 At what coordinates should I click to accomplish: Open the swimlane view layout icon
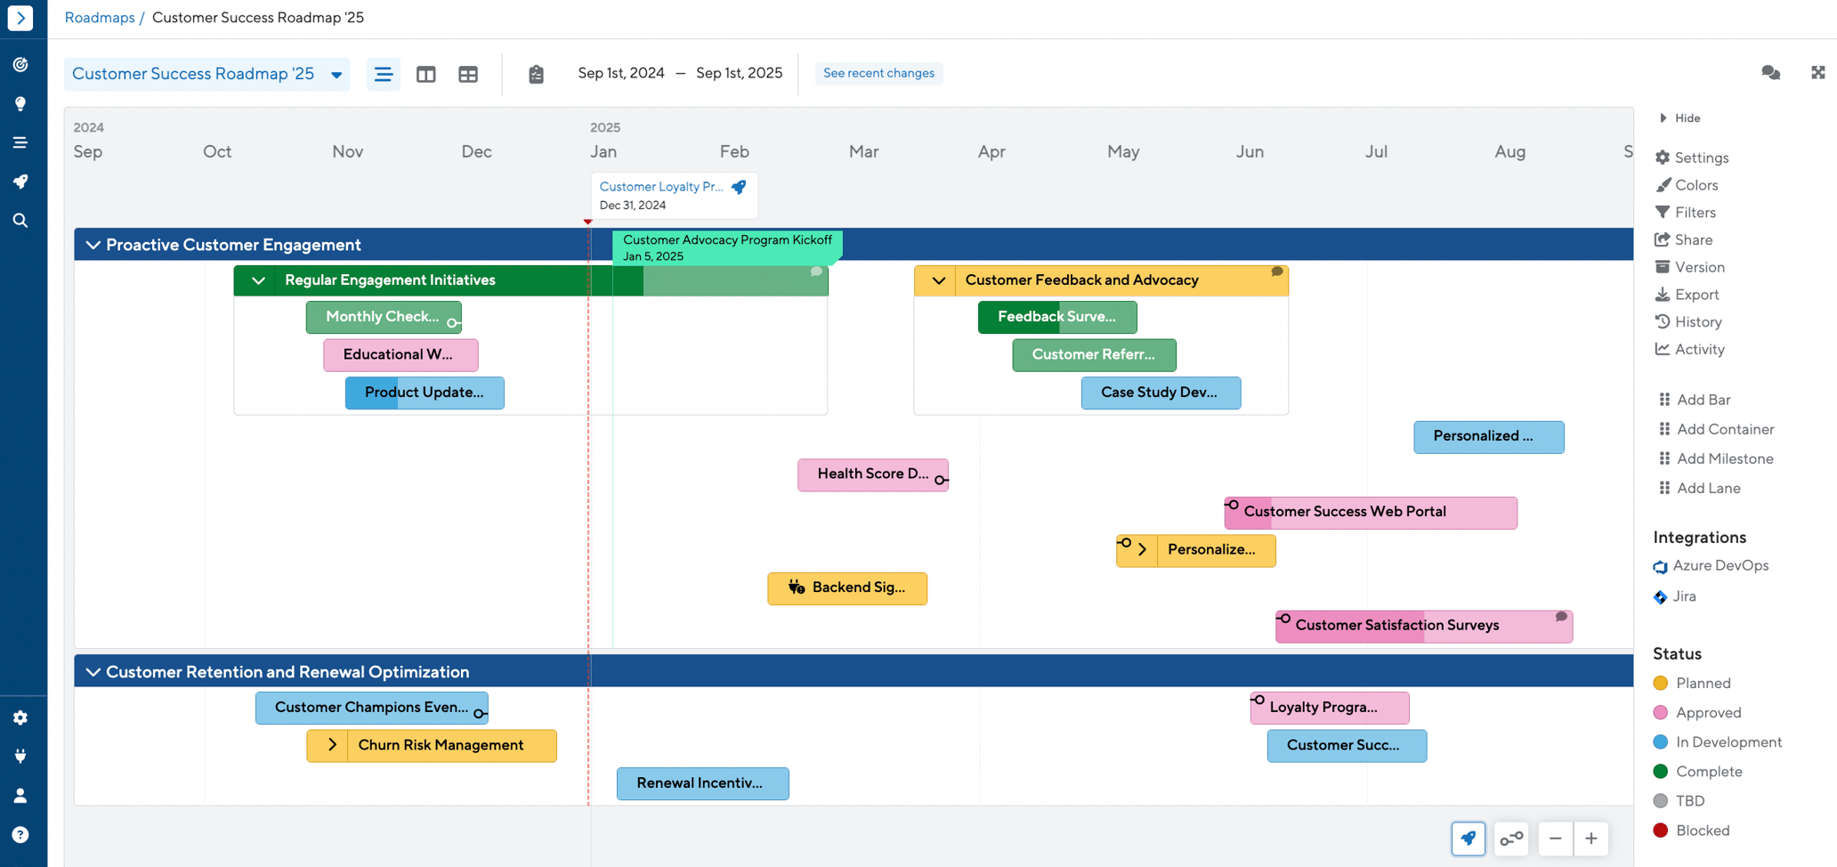[x=425, y=74]
